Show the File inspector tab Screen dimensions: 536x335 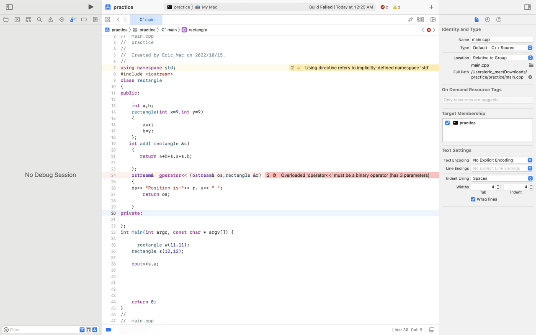[477, 20]
